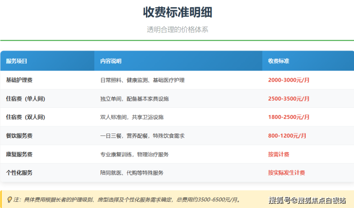Screen dimensions: 354x208
Task: Click the 800-1200元/月 price
Action: [287, 136]
